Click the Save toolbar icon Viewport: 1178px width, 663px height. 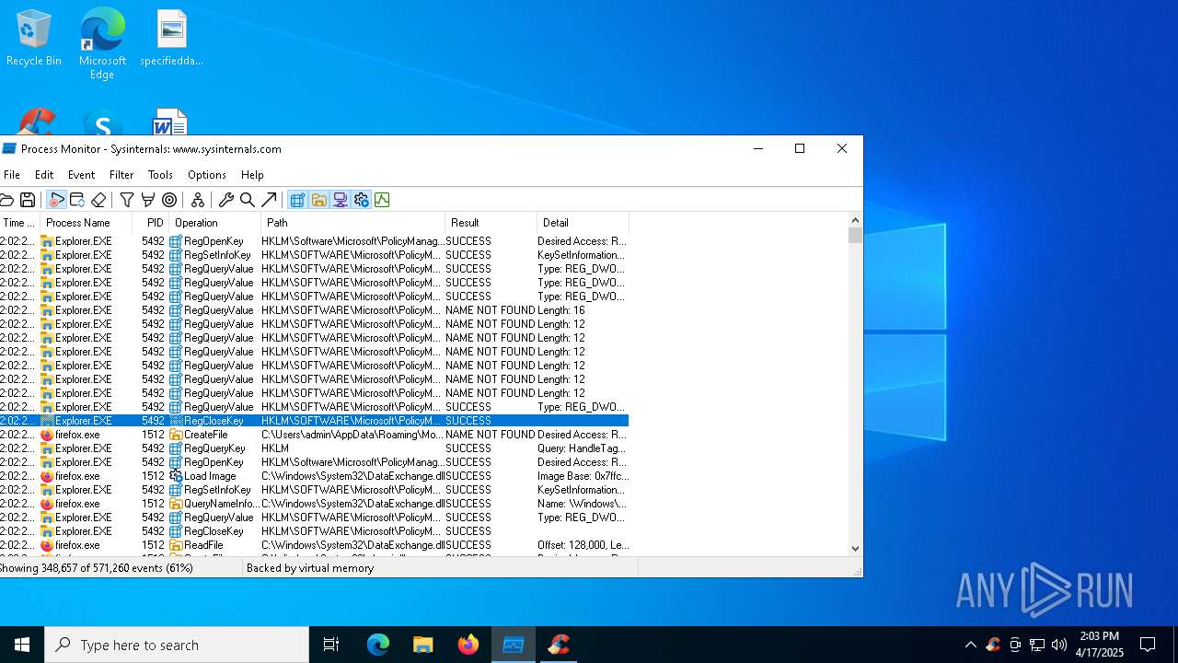click(28, 200)
